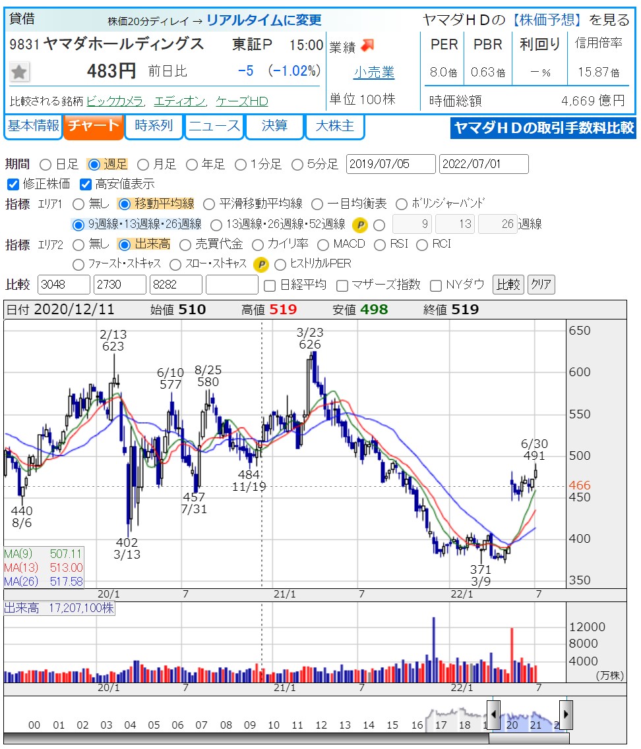The image size is (641, 749).
Task: Click premium P icon beside スロー・ストキャス
Action: 261,264
